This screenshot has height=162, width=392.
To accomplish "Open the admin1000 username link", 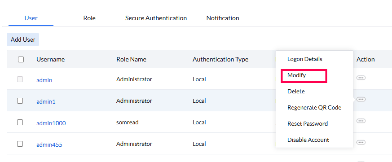I will [51, 123].
